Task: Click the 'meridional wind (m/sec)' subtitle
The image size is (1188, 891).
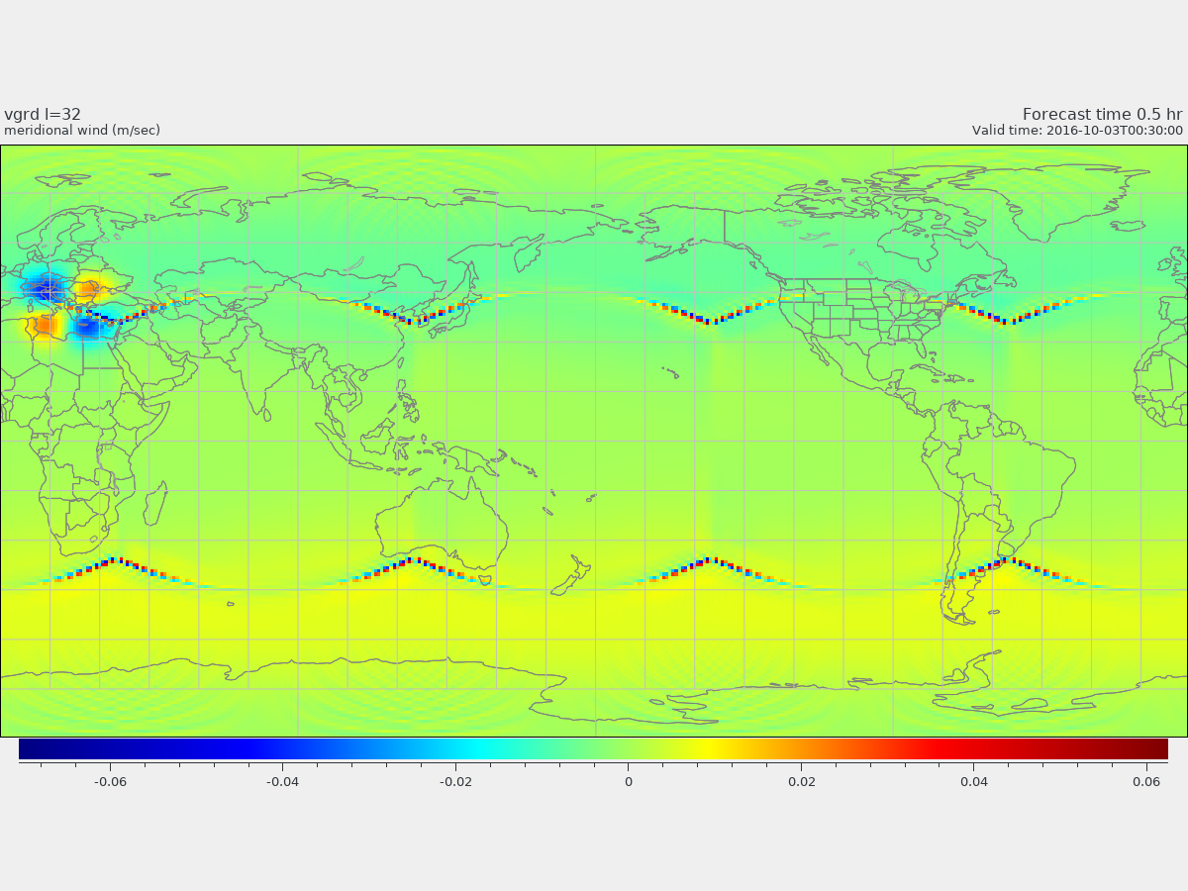Action: [82, 131]
